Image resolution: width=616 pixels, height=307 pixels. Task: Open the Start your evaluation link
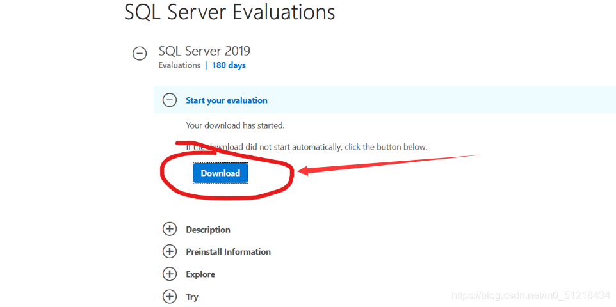227,100
